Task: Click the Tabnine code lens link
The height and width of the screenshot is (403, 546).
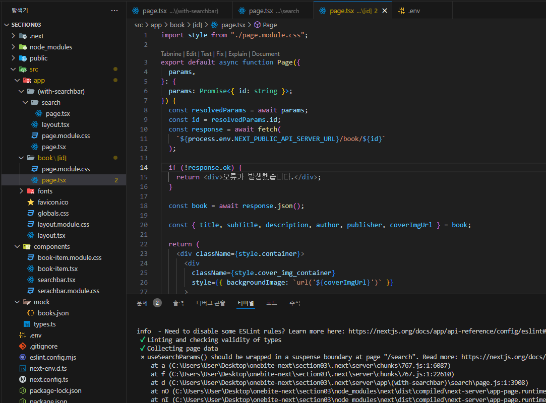Action: click(x=171, y=54)
